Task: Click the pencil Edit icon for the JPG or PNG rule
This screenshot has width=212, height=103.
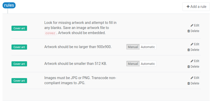Action: point(192,78)
